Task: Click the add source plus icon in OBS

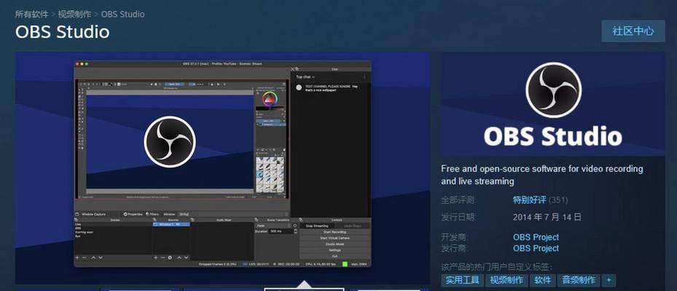Action: coord(156,258)
